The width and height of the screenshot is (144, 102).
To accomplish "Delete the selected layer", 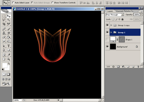I will click(x=138, y=67).
